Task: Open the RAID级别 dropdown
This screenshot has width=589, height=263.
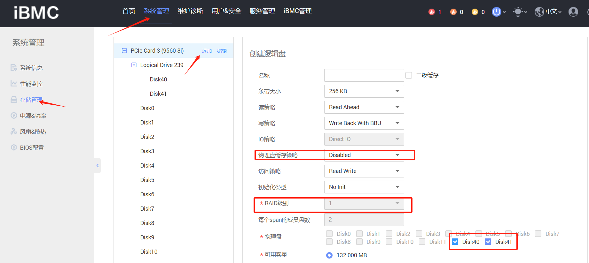Action: point(364,203)
